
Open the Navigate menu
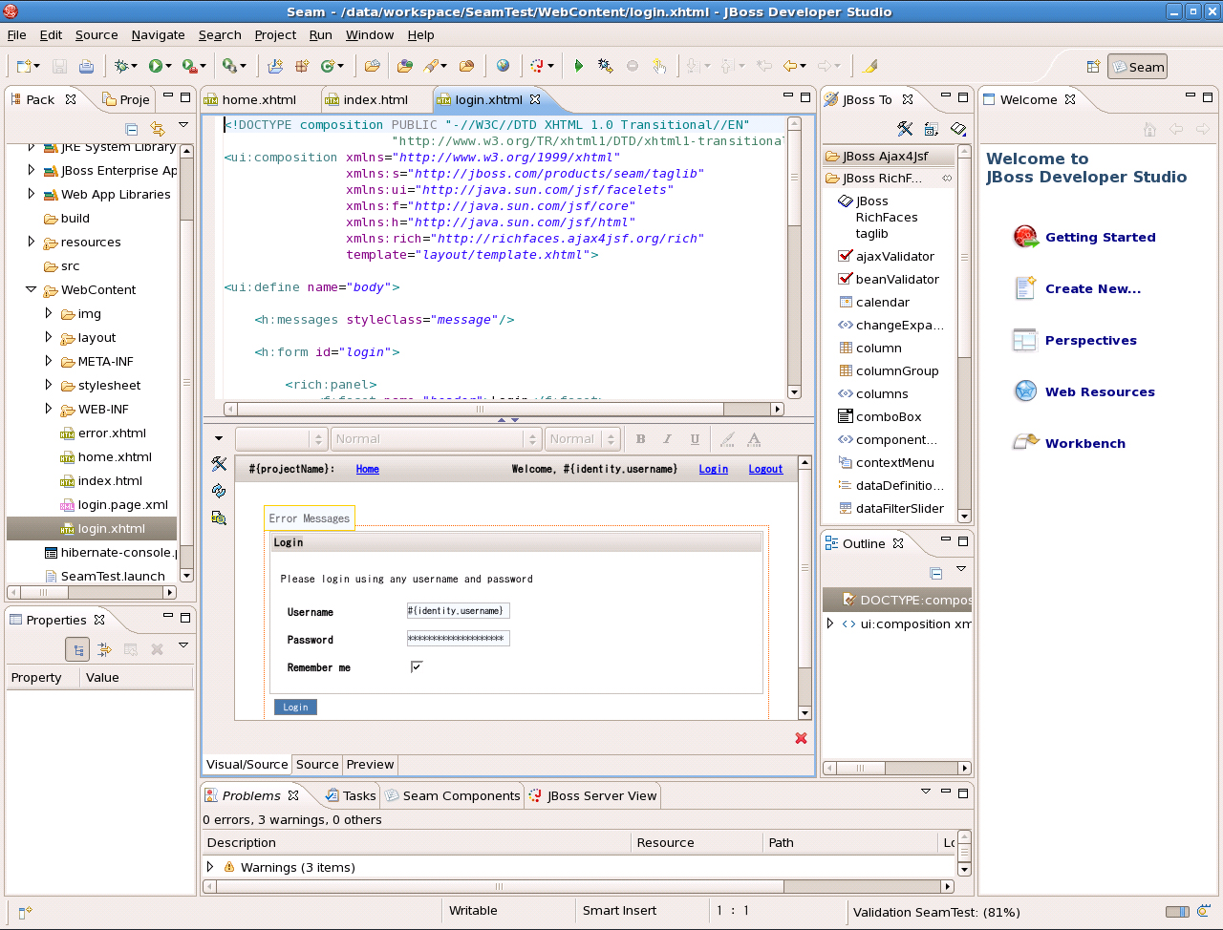(x=159, y=35)
